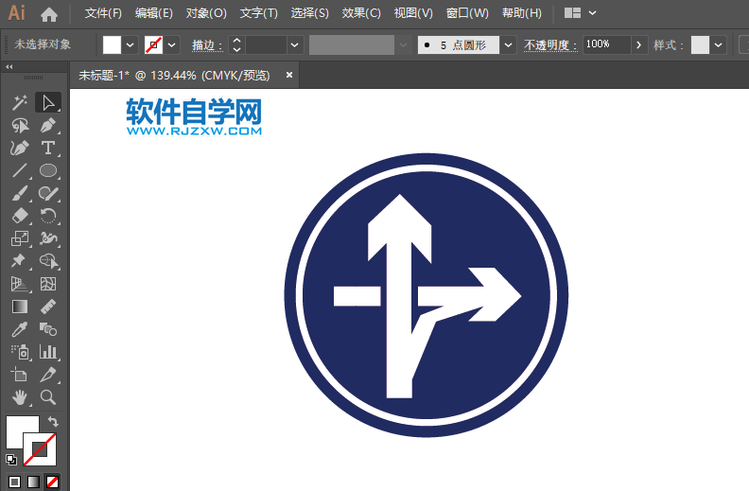The height and width of the screenshot is (491, 749).
Task: Collapse the tools panel double arrows
Action: (x=9, y=67)
